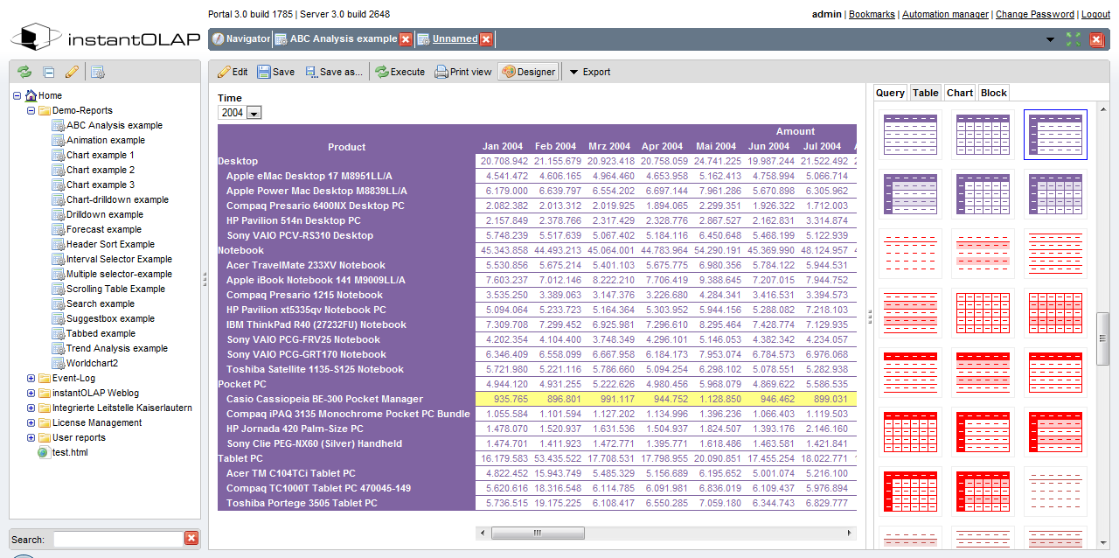Viewport: 1119px width, 558px height.
Task: Click the green refresh icon above the tree
Action: (x=24, y=72)
